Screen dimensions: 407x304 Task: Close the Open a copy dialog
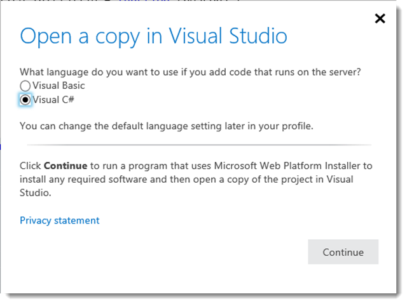(380, 18)
